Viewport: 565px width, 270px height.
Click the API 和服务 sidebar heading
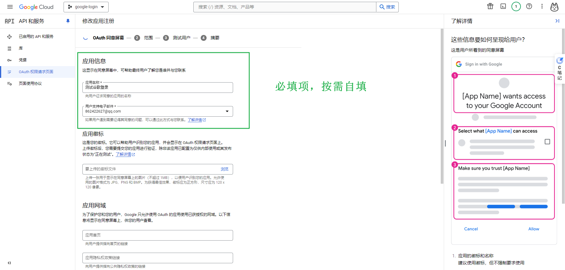pyautogui.click(x=31, y=21)
